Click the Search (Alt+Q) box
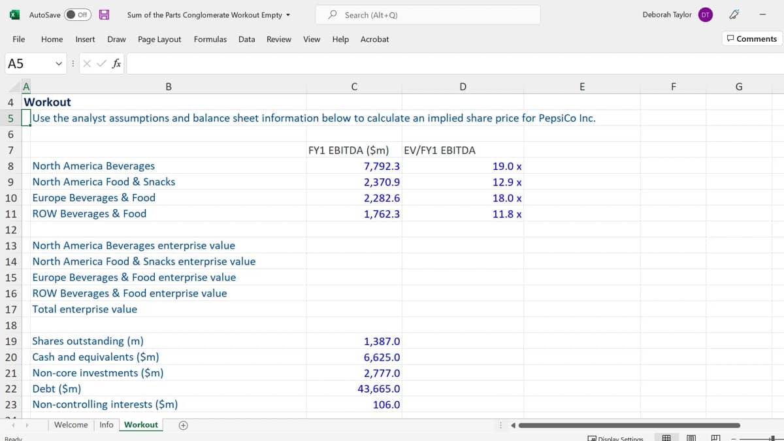Screen dimensions: 784x441 (x=428, y=15)
